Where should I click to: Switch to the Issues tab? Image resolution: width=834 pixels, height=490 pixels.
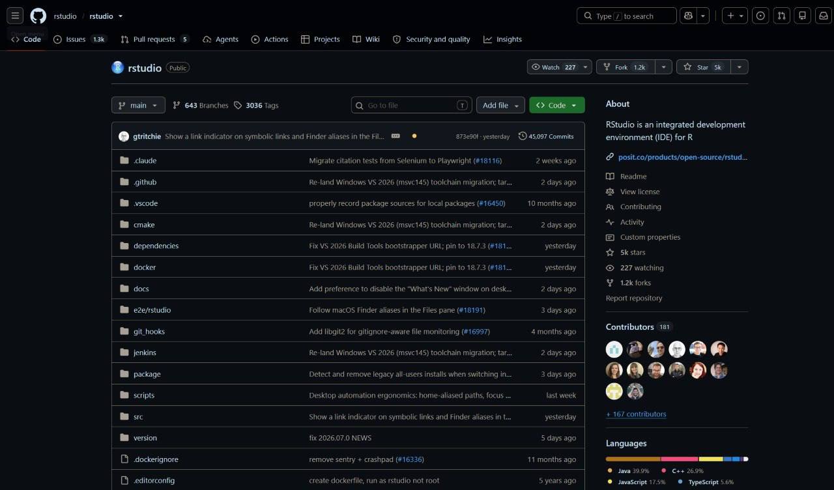(80, 39)
